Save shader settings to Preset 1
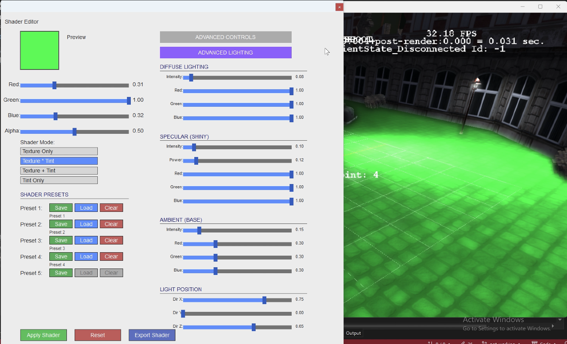 [x=60, y=208]
